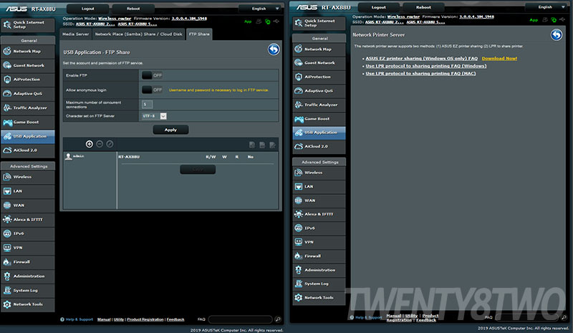Viewport: 573px width, 333px height.
Task: Select the admin account in FTP list
Action: point(75,156)
